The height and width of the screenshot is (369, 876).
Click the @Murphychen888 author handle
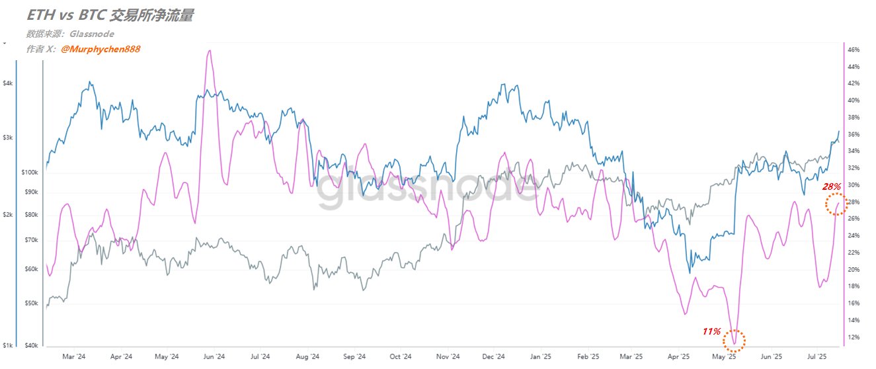point(100,49)
